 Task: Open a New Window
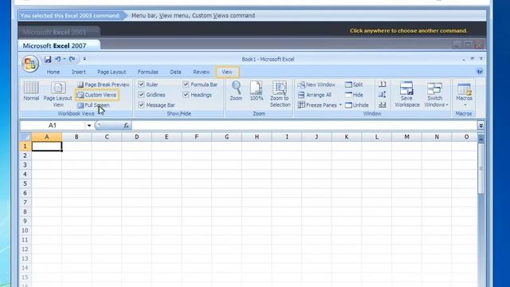pyautogui.click(x=316, y=85)
